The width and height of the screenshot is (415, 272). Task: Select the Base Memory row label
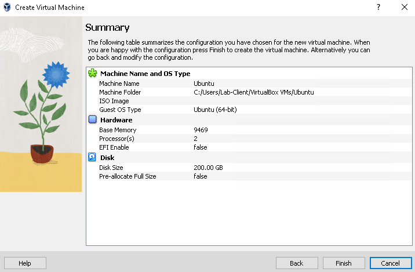[118, 130]
